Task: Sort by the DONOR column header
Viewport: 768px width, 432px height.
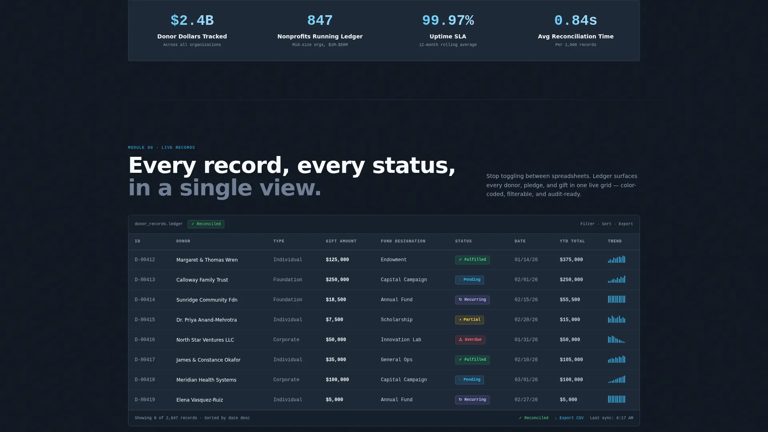Action: click(x=183, y=241)
